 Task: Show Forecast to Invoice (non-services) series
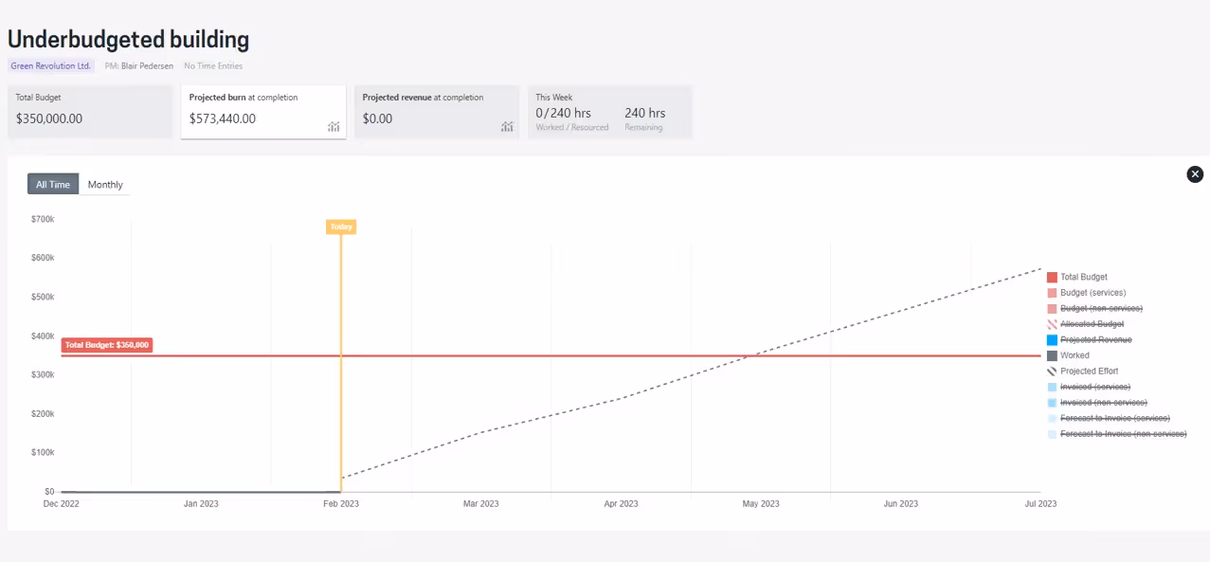(1117, 434)
